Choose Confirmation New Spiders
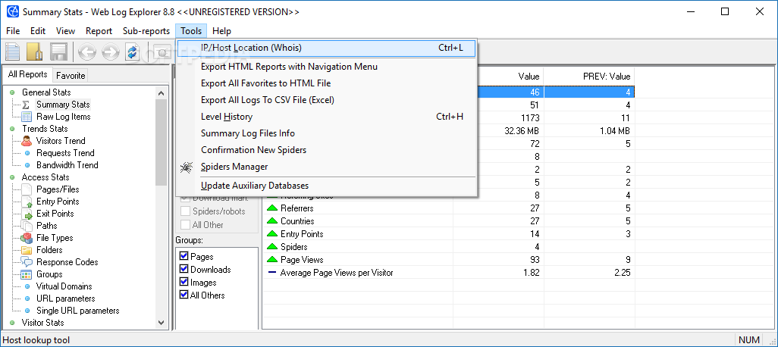 [x=327, y=150]
